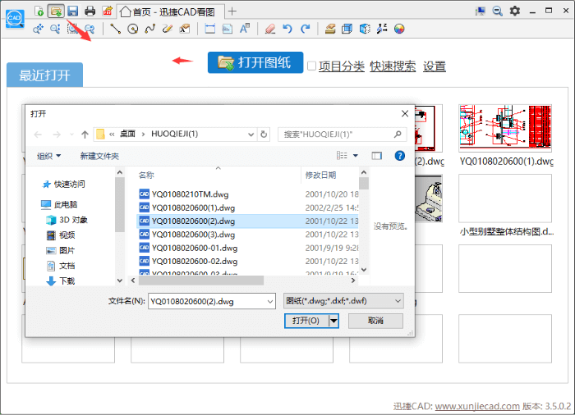Screen dimensions: 575x415
Task: Select 3D 对象 folder
Action: 67,220
